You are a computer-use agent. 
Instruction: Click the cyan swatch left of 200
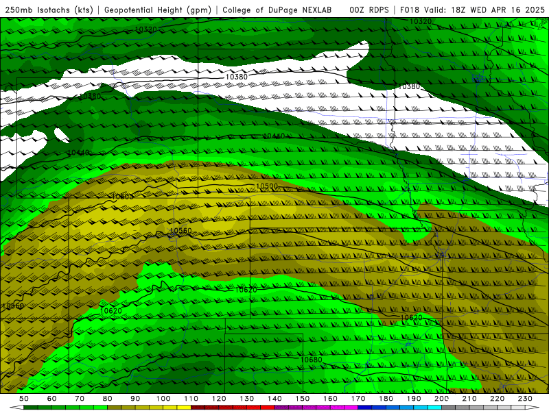pyautogui.click(x=434, y=408)
